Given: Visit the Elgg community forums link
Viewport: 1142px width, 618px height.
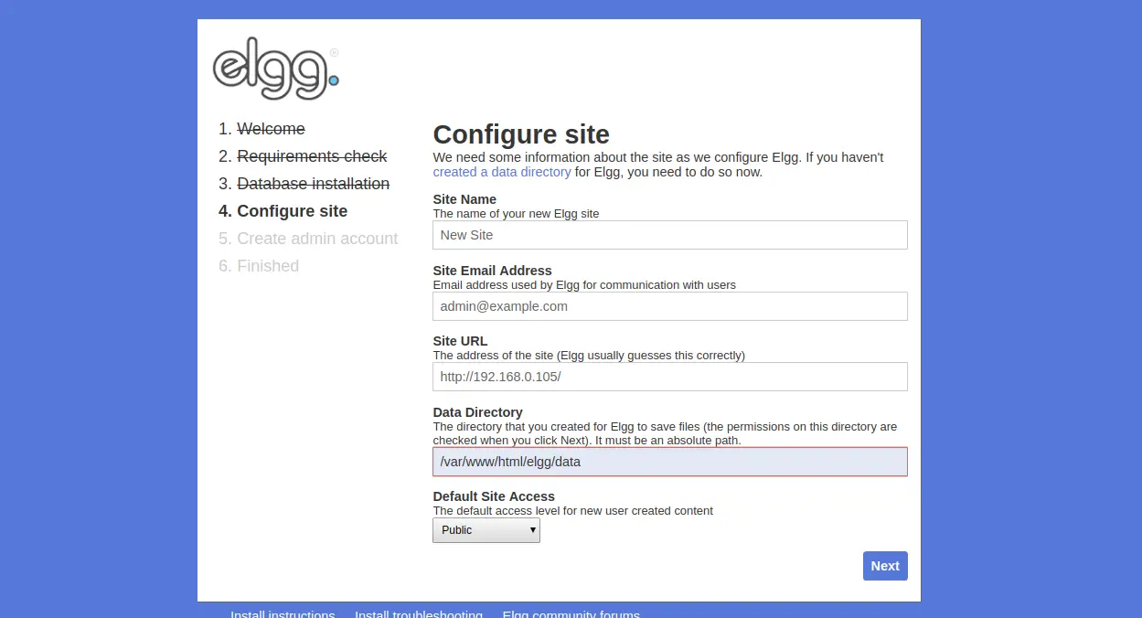Looking at the screenshot, I should pos(571,614).
